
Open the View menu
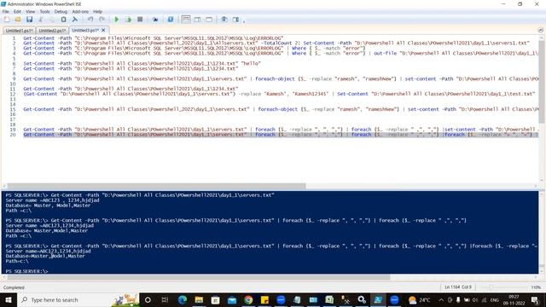[31, 11]
